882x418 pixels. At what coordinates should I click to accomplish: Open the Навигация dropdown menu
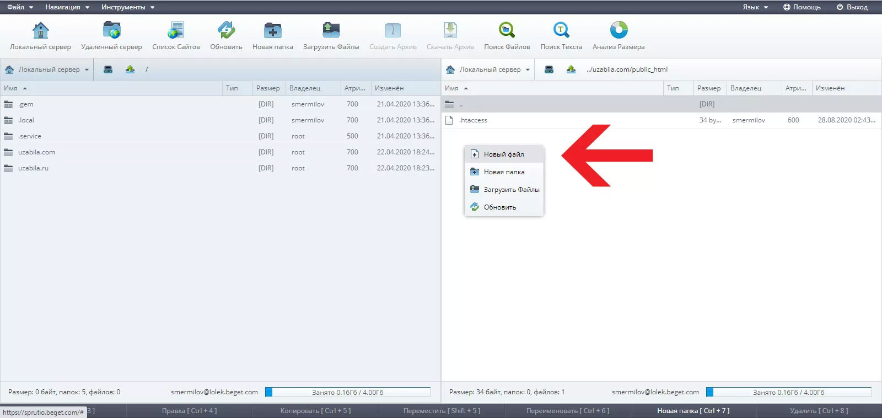click(x=67, y=7)
